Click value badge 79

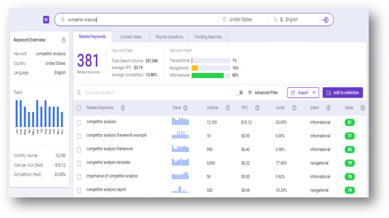[x=350, y=163]
